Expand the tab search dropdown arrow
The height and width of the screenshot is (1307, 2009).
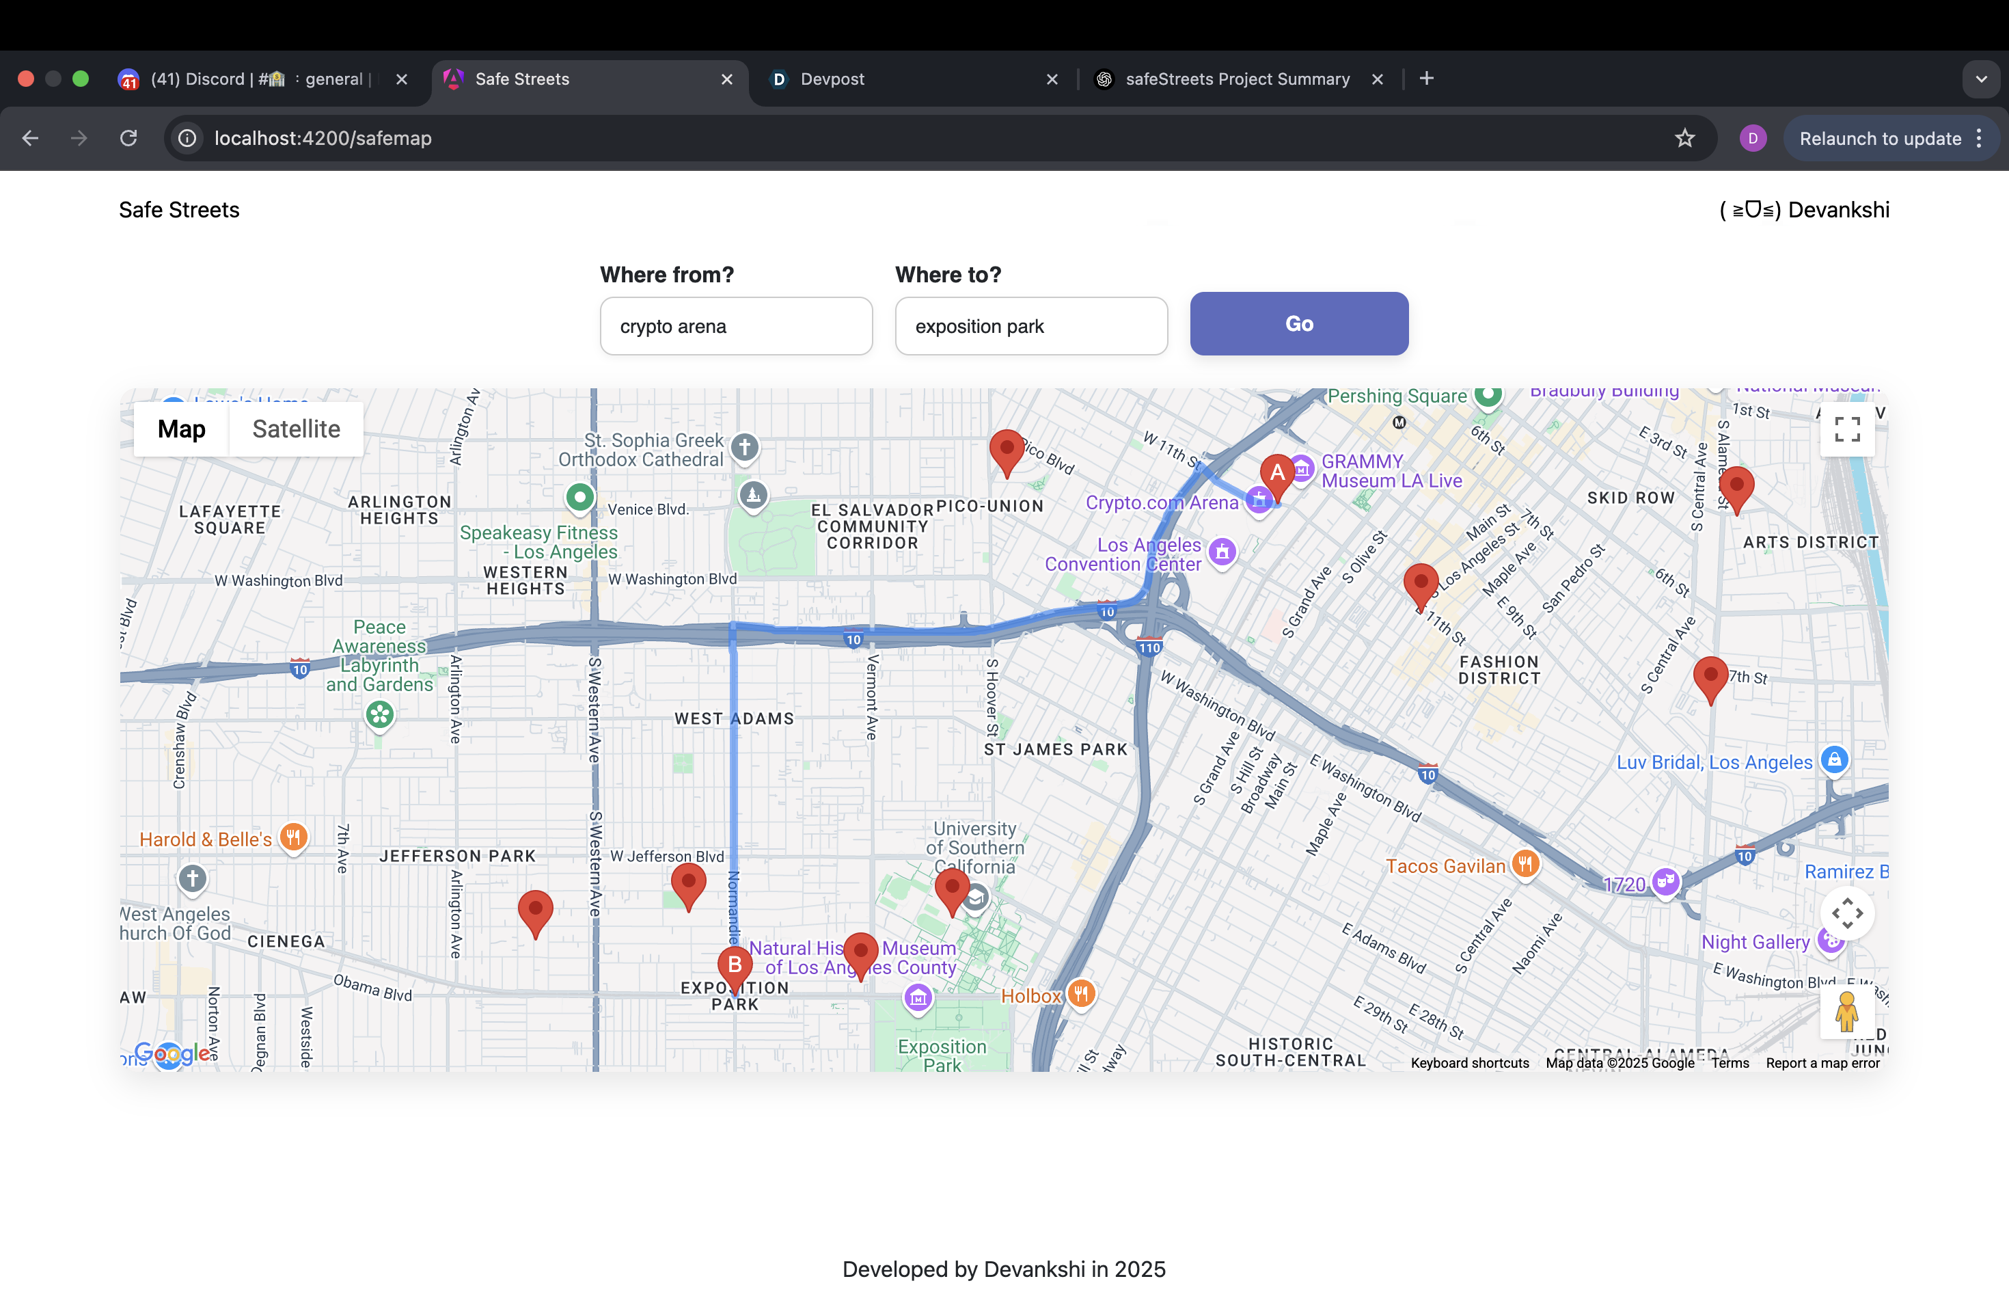click(x=1980, y=79)
